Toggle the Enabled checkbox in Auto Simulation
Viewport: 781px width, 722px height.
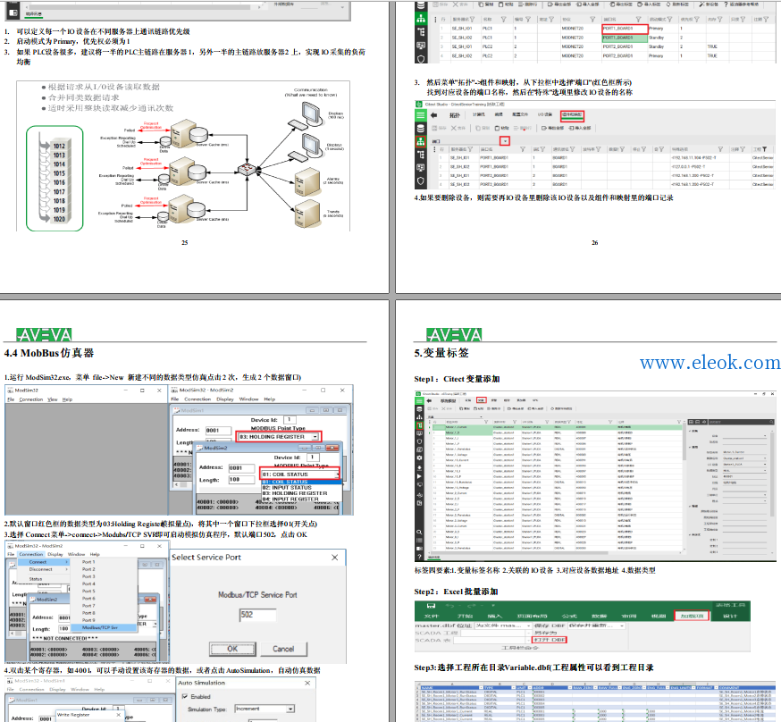[185, 697]
